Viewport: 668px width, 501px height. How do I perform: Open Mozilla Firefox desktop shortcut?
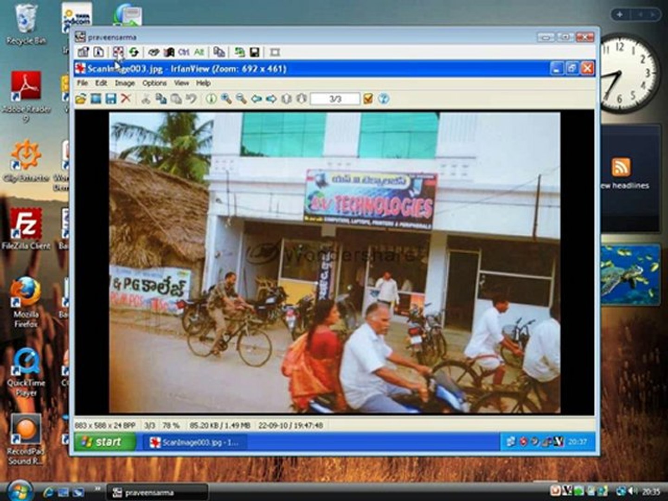point(26,302)
